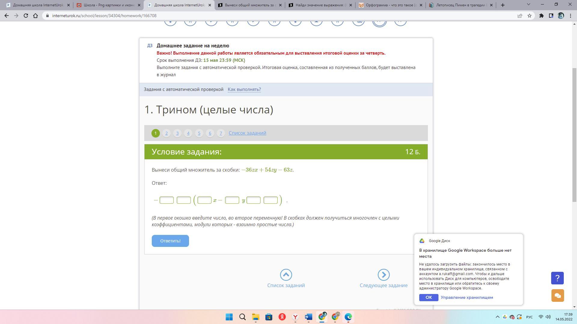577x324 pixels.
Task: Switch to Орфограмма browser tab
Action: (390, 5)
